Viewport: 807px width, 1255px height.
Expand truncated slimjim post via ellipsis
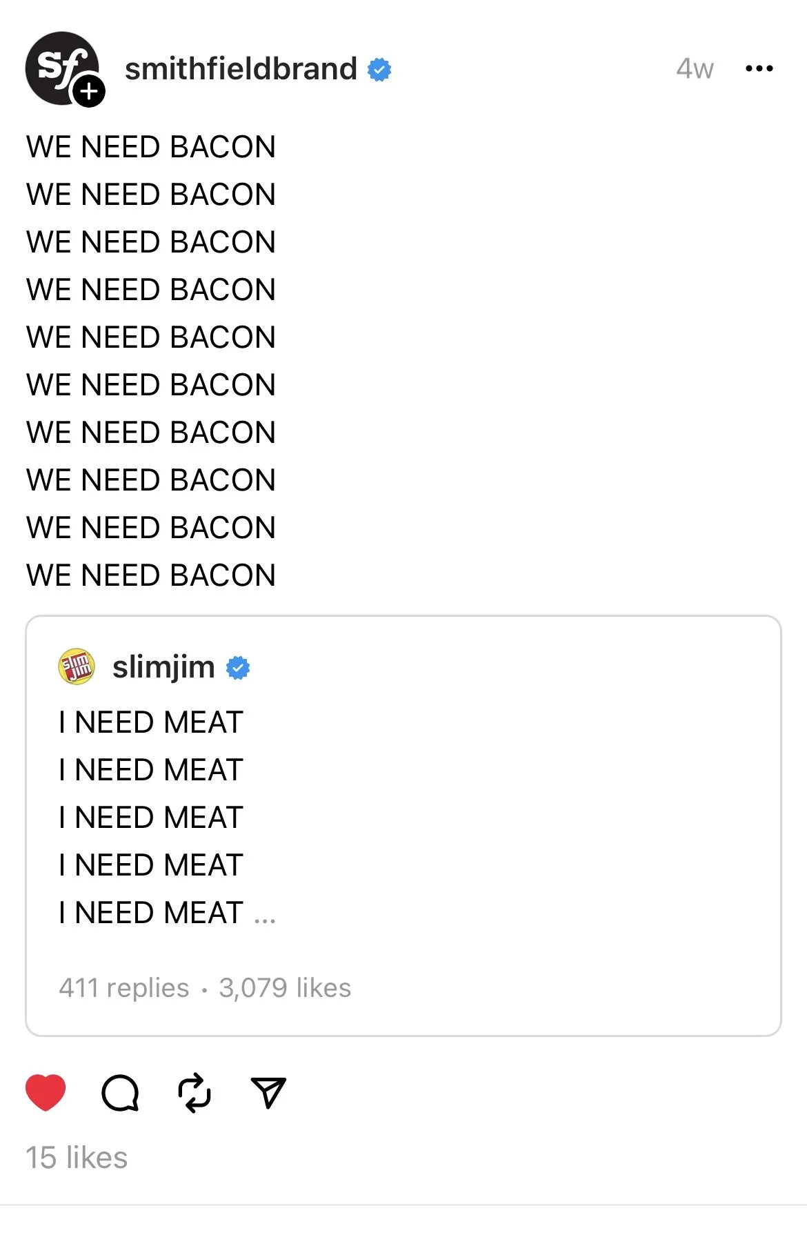(265, 918)
